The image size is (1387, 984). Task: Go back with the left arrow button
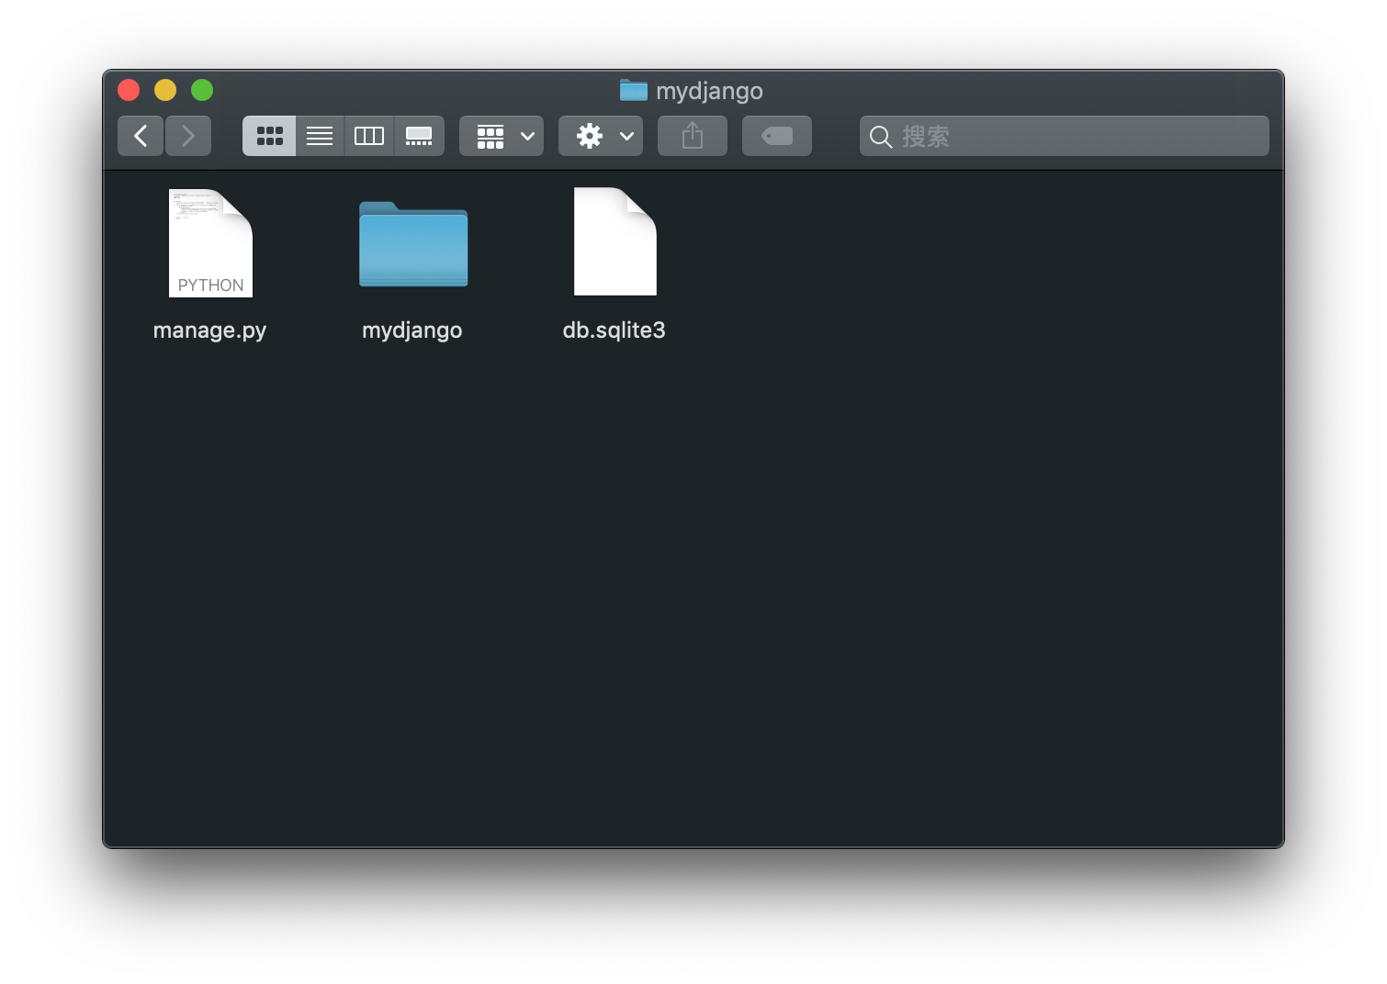pos(141,136)
